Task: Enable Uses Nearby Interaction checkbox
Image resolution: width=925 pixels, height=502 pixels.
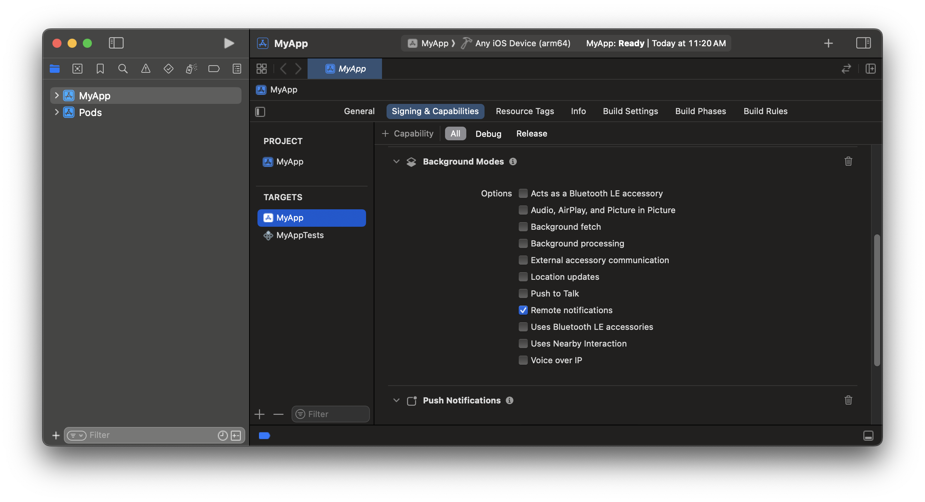Action: [523, 344]
